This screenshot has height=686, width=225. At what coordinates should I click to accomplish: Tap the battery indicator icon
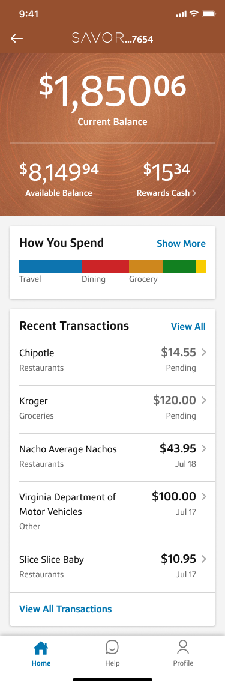click(208, 14)
